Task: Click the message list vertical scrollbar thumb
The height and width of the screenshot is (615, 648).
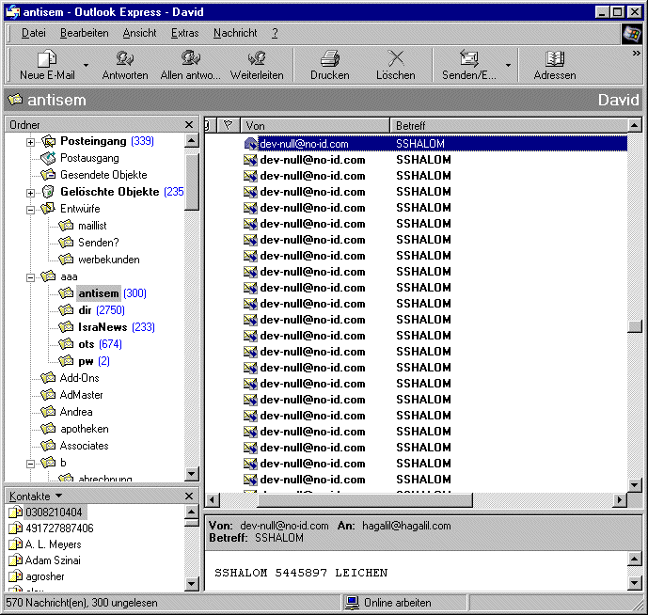Action: [635, 326]
